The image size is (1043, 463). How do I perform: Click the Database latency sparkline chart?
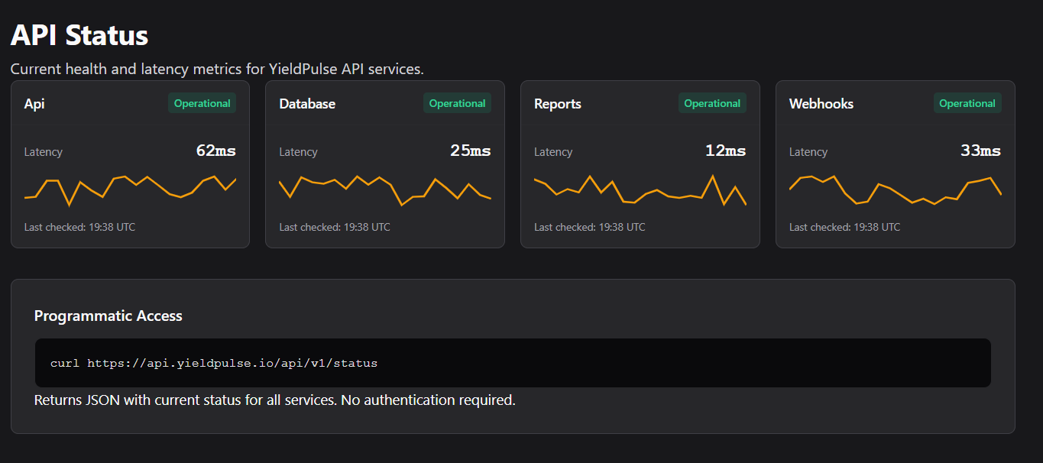click(x=385, y=189)
